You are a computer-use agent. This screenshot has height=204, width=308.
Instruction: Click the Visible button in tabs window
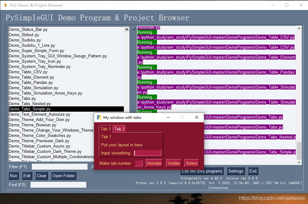point(174,163)
